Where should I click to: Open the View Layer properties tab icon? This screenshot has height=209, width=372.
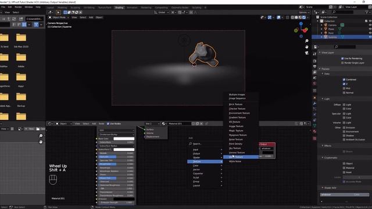tap(314, 72)
